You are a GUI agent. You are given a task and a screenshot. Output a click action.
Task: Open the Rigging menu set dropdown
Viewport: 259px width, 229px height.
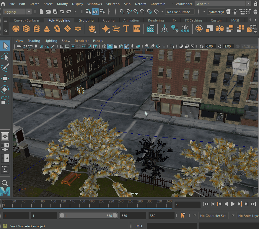point(17,12)
